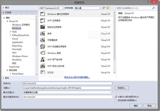Screen dimensions: 160x111
Task: Open the 排序依据 默认值 dropdown
Action: 88,8
